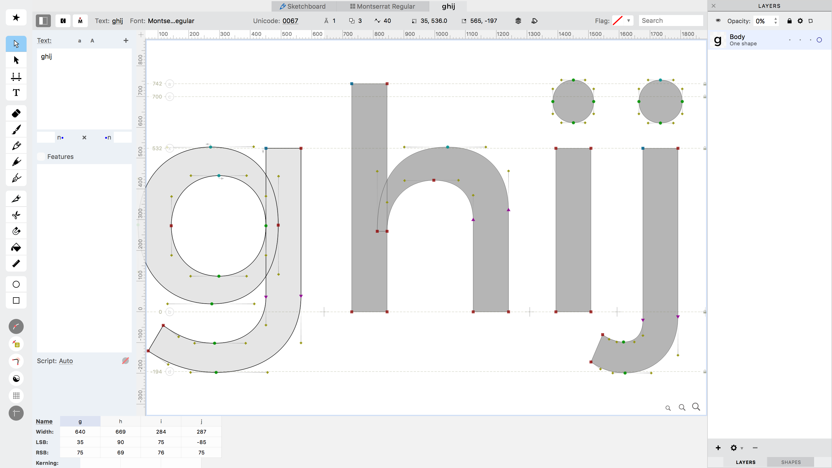Click the Search field
Image resolution: width=832 pixels, height=468 pixels.
pos(671,20)
